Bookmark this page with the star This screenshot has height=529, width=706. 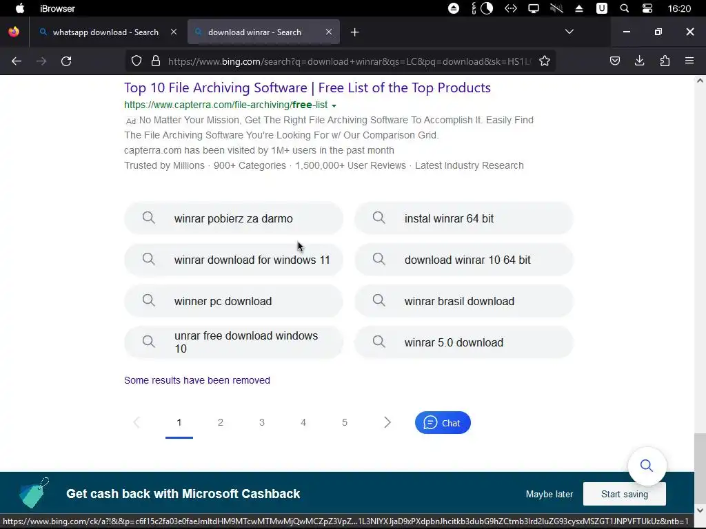545,61
